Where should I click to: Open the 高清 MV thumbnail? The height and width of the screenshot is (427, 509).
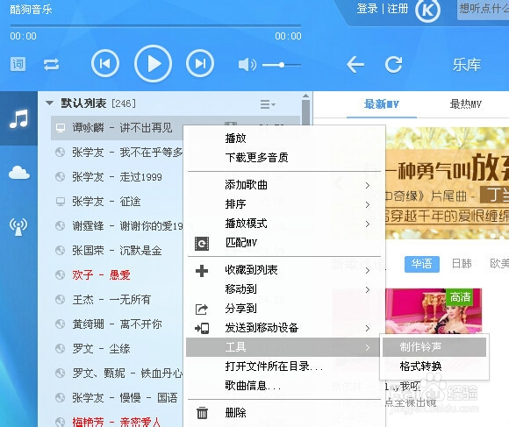[434, 311]
